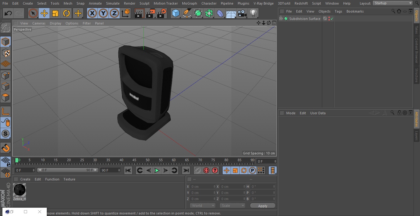
Task: Switch to Polygons mode
Action: tap(6, 97)
